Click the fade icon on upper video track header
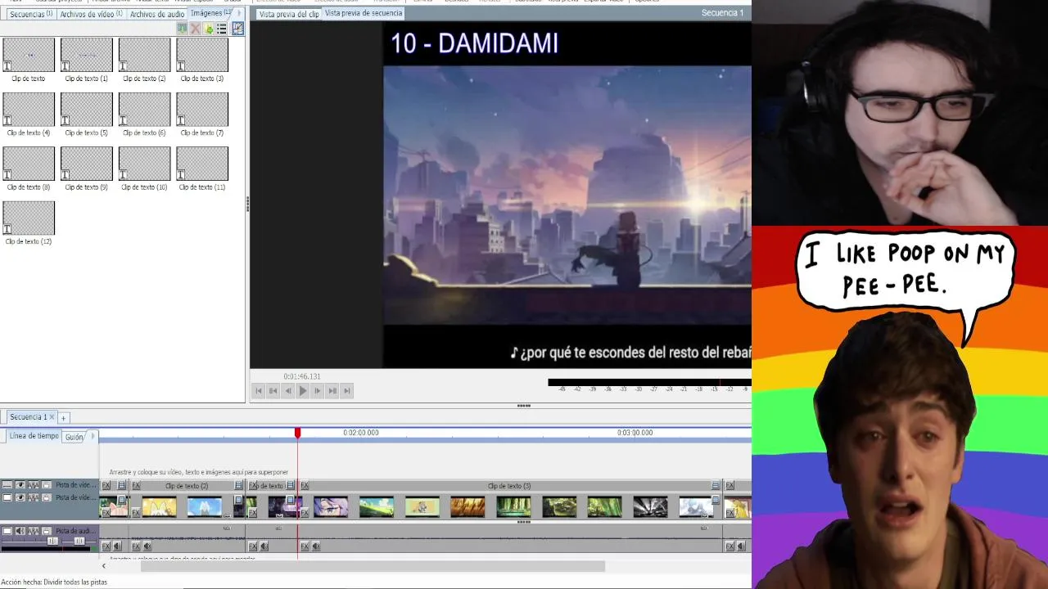 tap(34, 485)
